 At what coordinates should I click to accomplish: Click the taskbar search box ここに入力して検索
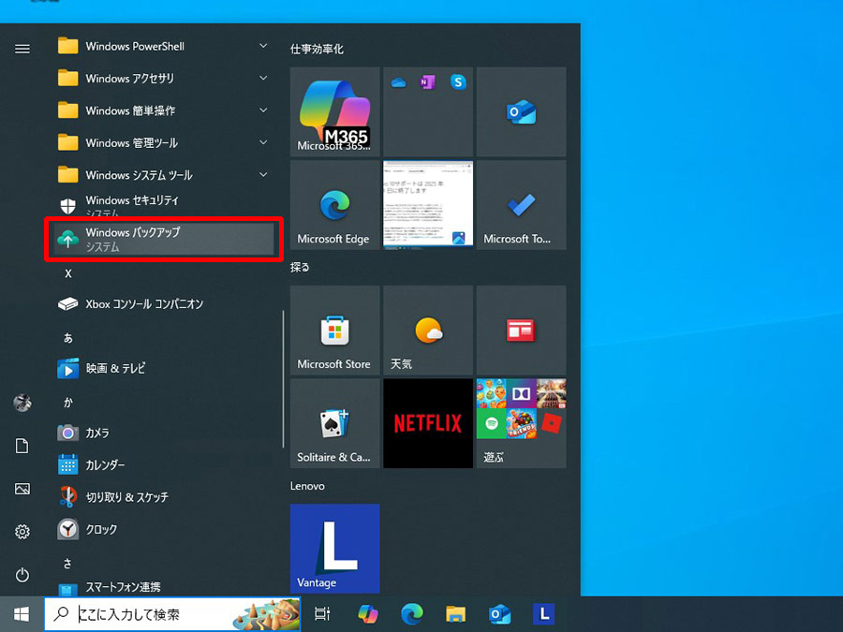[172, 614]
